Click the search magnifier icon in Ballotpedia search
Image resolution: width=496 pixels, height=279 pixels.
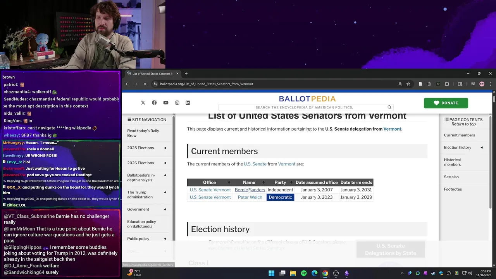(x=389, y=107)
